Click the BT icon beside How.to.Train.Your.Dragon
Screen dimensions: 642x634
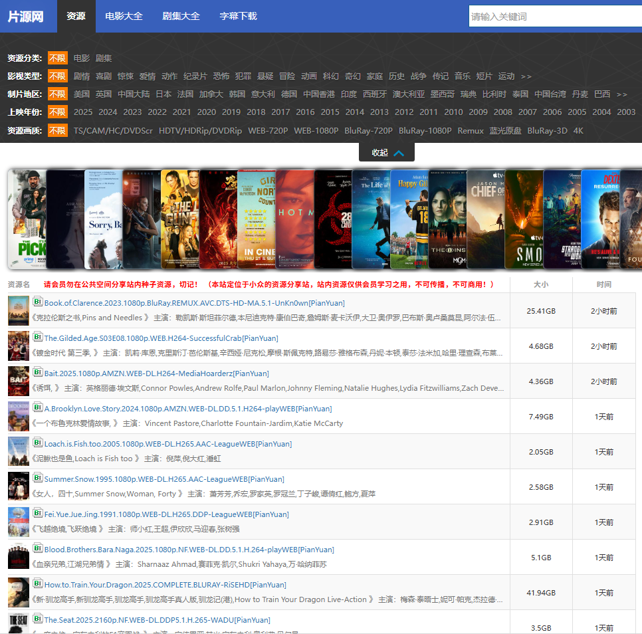tap(38, 583)
